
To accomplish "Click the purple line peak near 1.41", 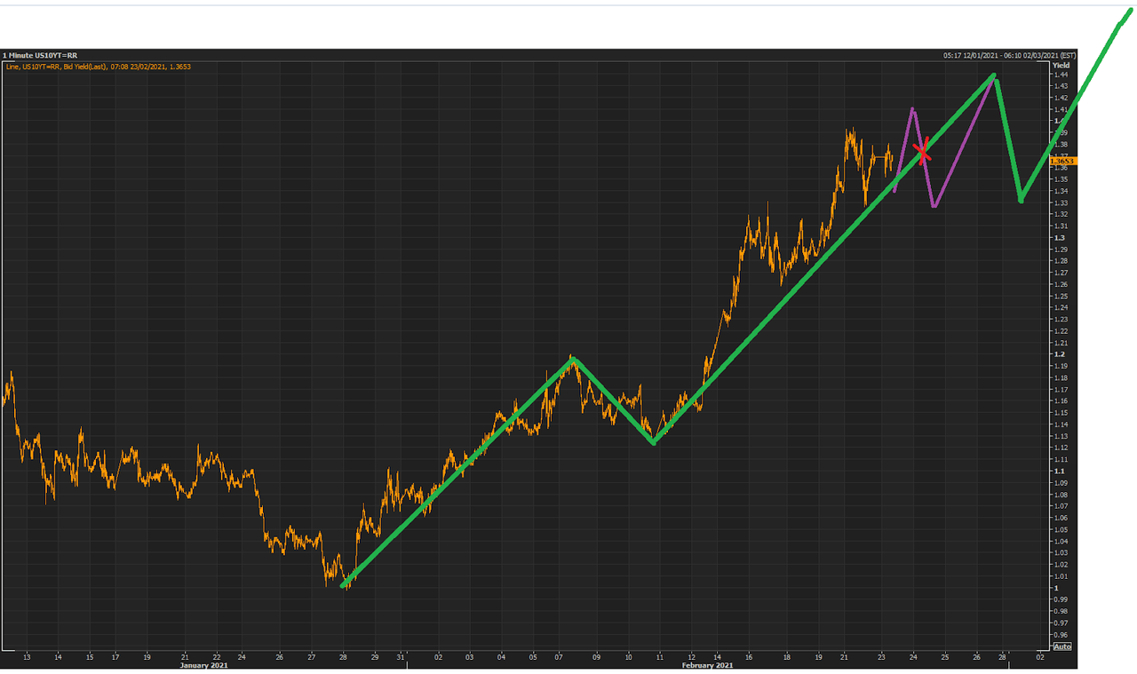I will pos(912,109).
